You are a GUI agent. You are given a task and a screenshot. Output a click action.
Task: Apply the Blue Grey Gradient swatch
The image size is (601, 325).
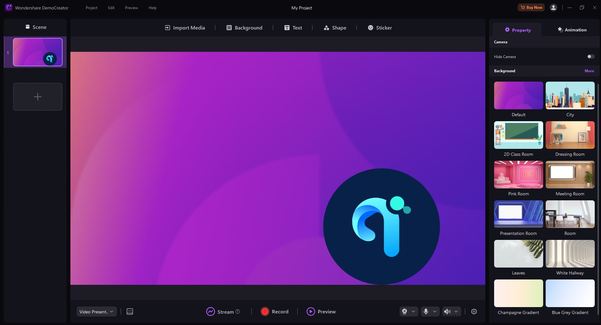point(570,293)
